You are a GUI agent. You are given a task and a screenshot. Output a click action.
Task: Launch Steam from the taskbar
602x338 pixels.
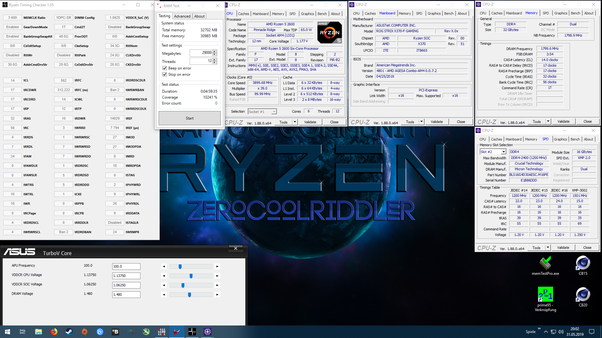pyautogui.click(x=69, y=332)
